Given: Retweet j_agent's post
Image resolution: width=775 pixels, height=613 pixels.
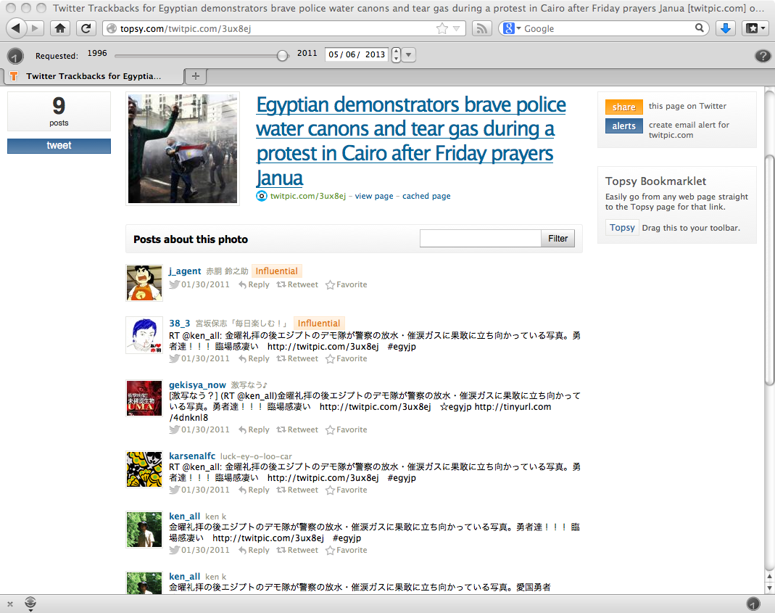Looking at the screenshot, I should [297, 284].
